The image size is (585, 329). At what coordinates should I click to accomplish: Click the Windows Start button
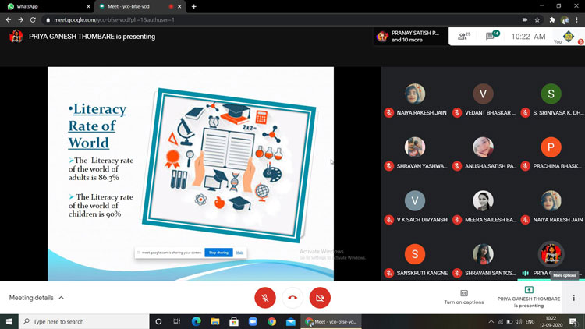tap(10, 321)
